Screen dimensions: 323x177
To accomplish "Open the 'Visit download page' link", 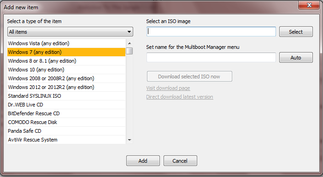I will click(x=168, y=88).
